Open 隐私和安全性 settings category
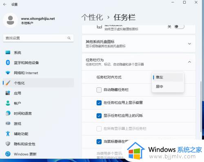The height and width of the screenshot is (162, 204). coord(38,144)
